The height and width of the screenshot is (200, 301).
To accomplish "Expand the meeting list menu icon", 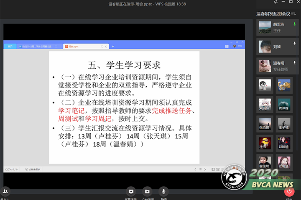I will 294,14.
